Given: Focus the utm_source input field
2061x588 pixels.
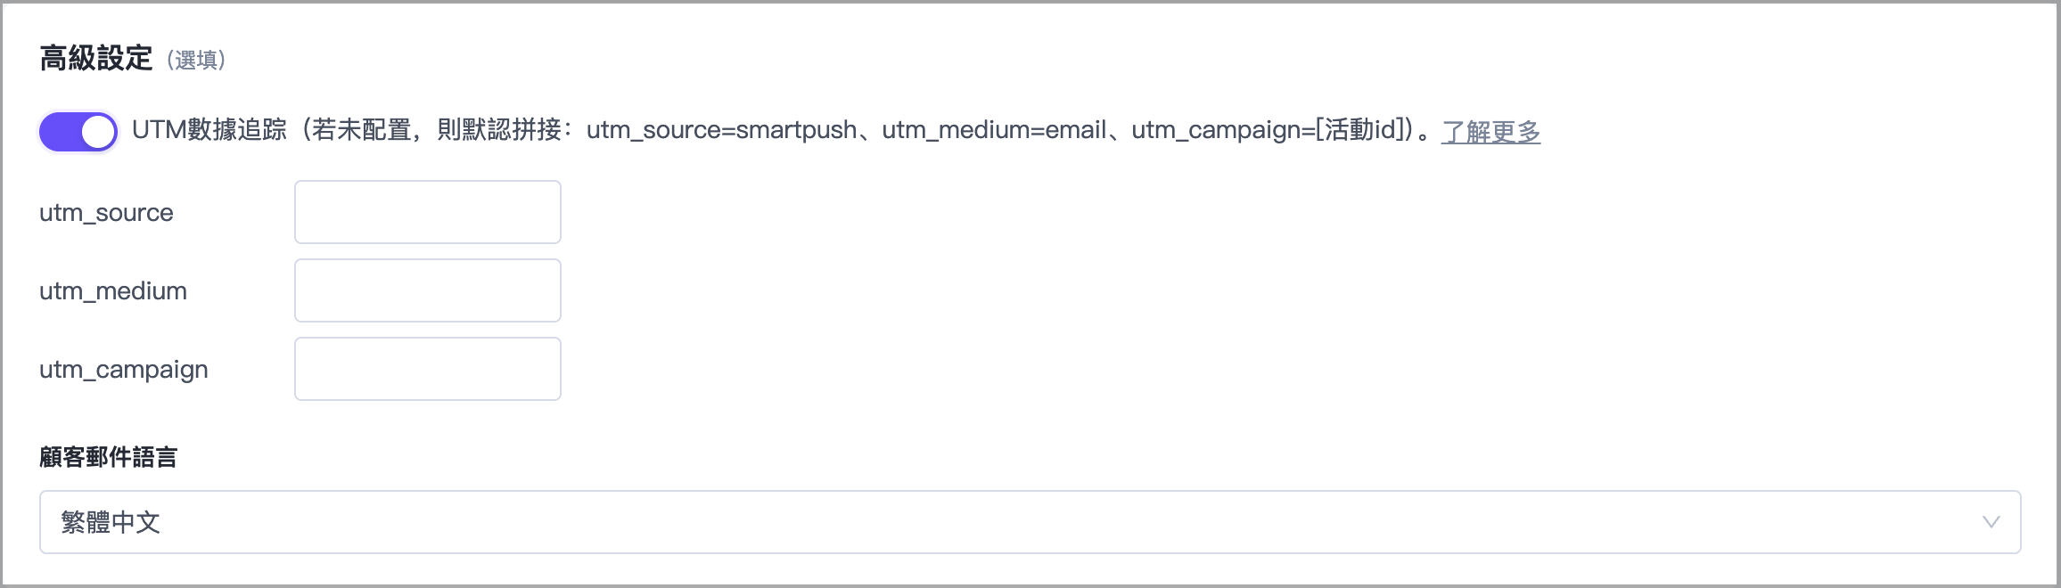Looking at the screenshot, I should (428, 212).
